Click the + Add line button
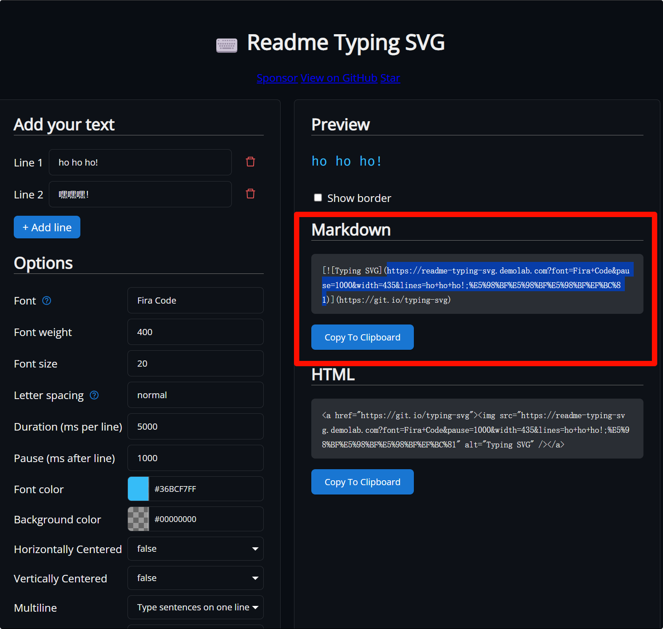 47,227
